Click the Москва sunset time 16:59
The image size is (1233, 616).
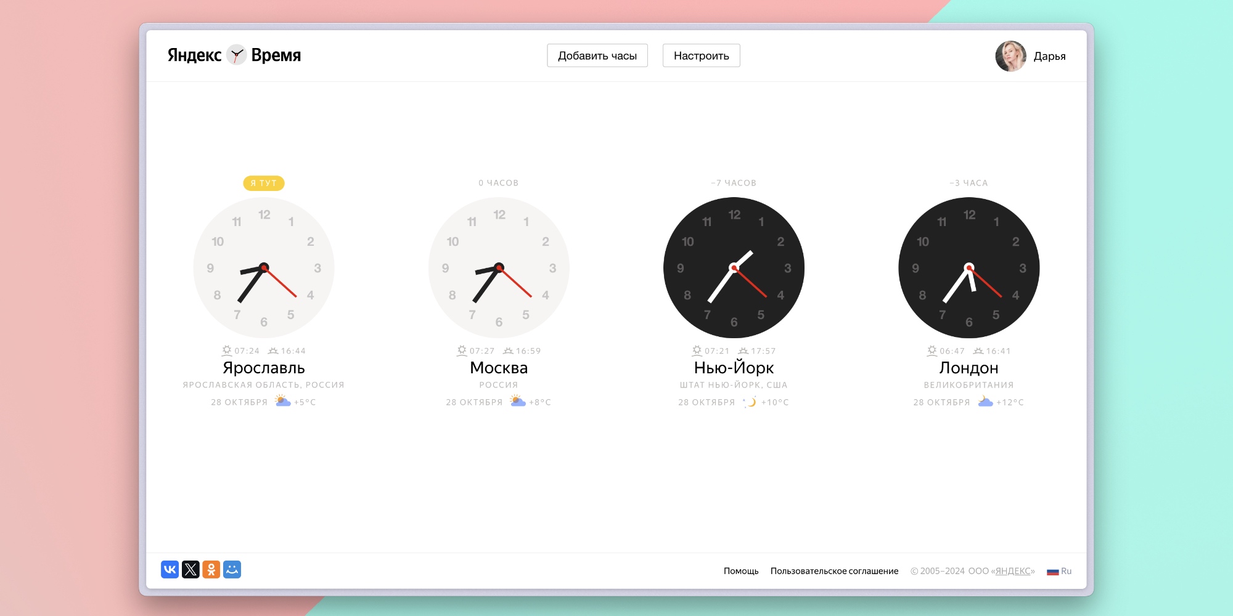pos(528,351)
